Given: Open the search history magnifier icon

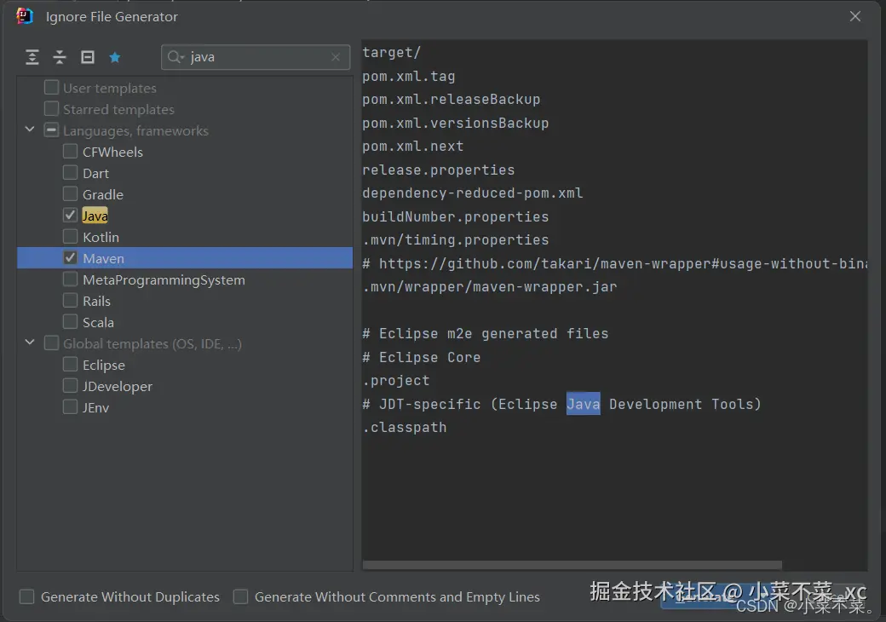Looking at the screenshot, I should click(175, 57).
